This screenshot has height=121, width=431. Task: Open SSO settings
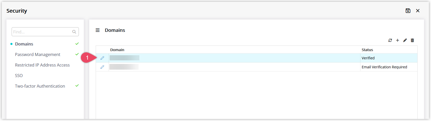19,76
